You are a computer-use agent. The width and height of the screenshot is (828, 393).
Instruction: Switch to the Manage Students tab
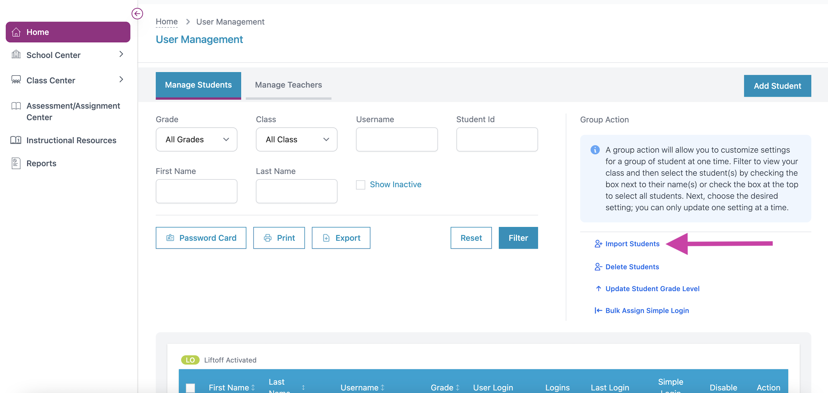click(x=198, y=85)
